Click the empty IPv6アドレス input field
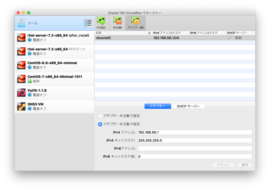This screenshot has width=270, height=190. [195, 148]
